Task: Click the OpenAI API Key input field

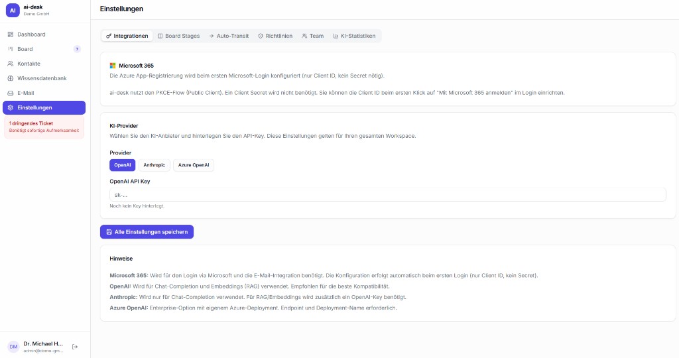Action: tap(387, 195)
